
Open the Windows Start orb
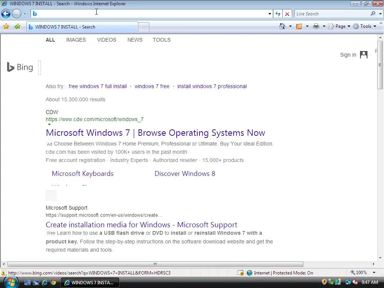[11, 282]
